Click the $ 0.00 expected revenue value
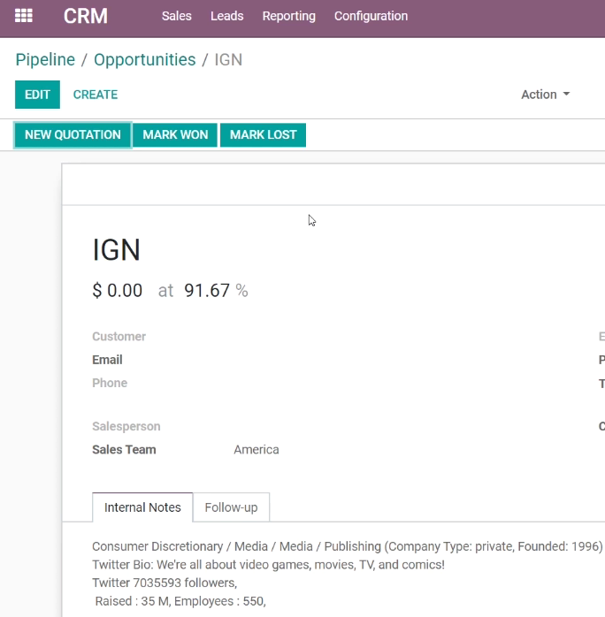 coord(118,291)
